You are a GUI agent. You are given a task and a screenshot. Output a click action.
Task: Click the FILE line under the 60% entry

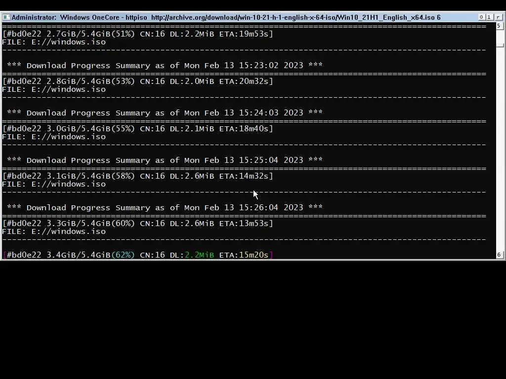(54, 231)
